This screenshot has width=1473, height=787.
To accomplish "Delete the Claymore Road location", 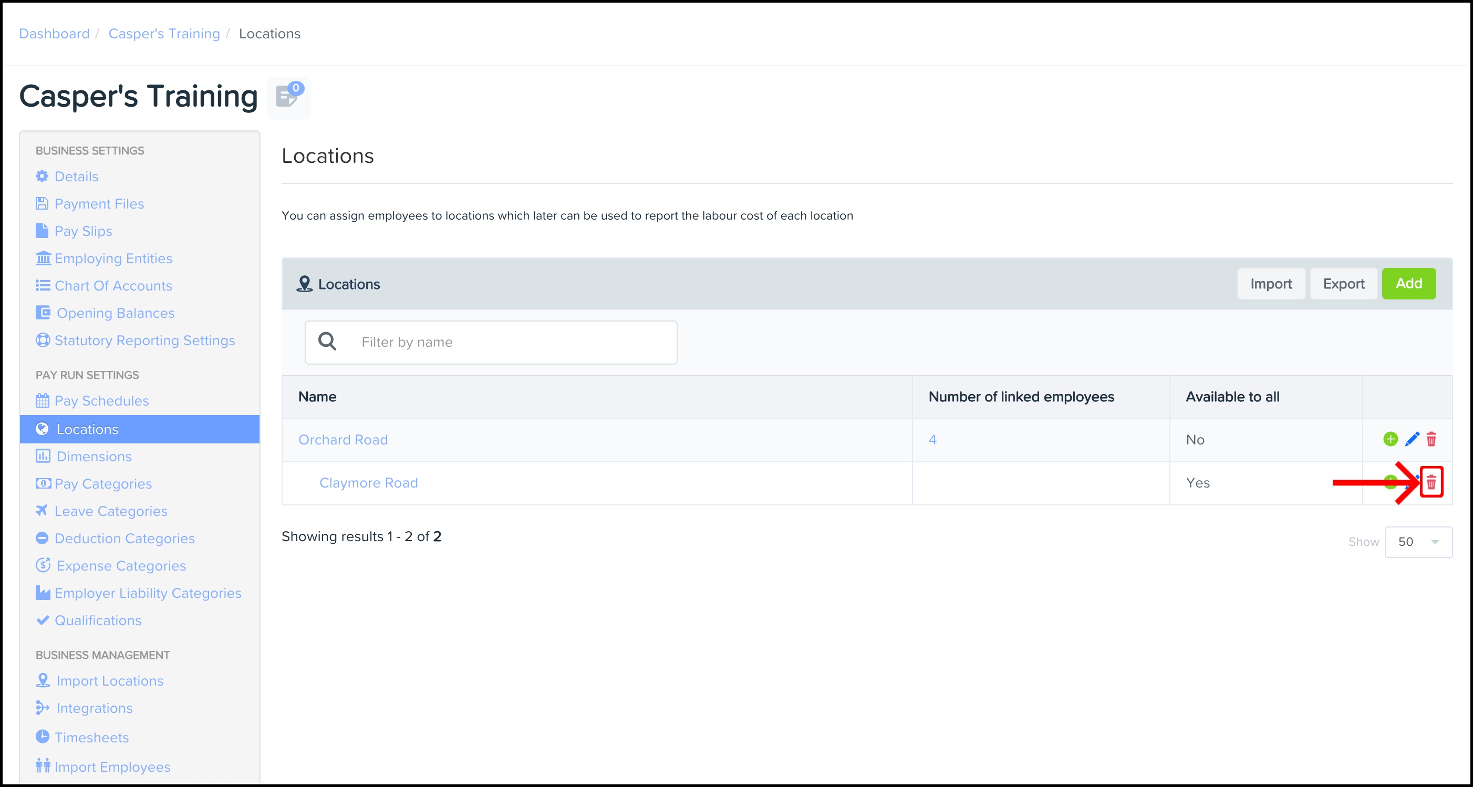I will pos(1430,483).
